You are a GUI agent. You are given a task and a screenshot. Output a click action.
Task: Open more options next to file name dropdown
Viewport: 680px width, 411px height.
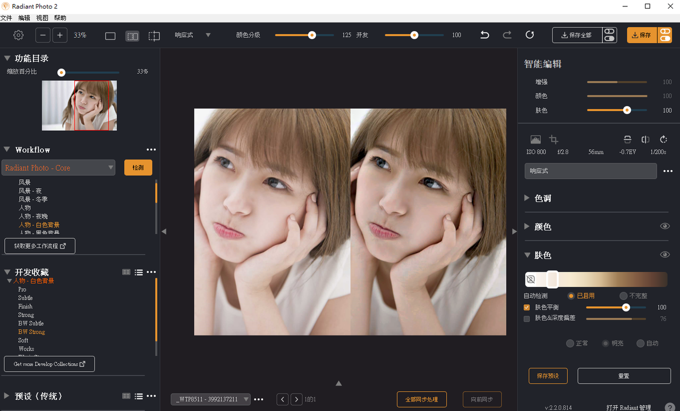click(259, 399)
